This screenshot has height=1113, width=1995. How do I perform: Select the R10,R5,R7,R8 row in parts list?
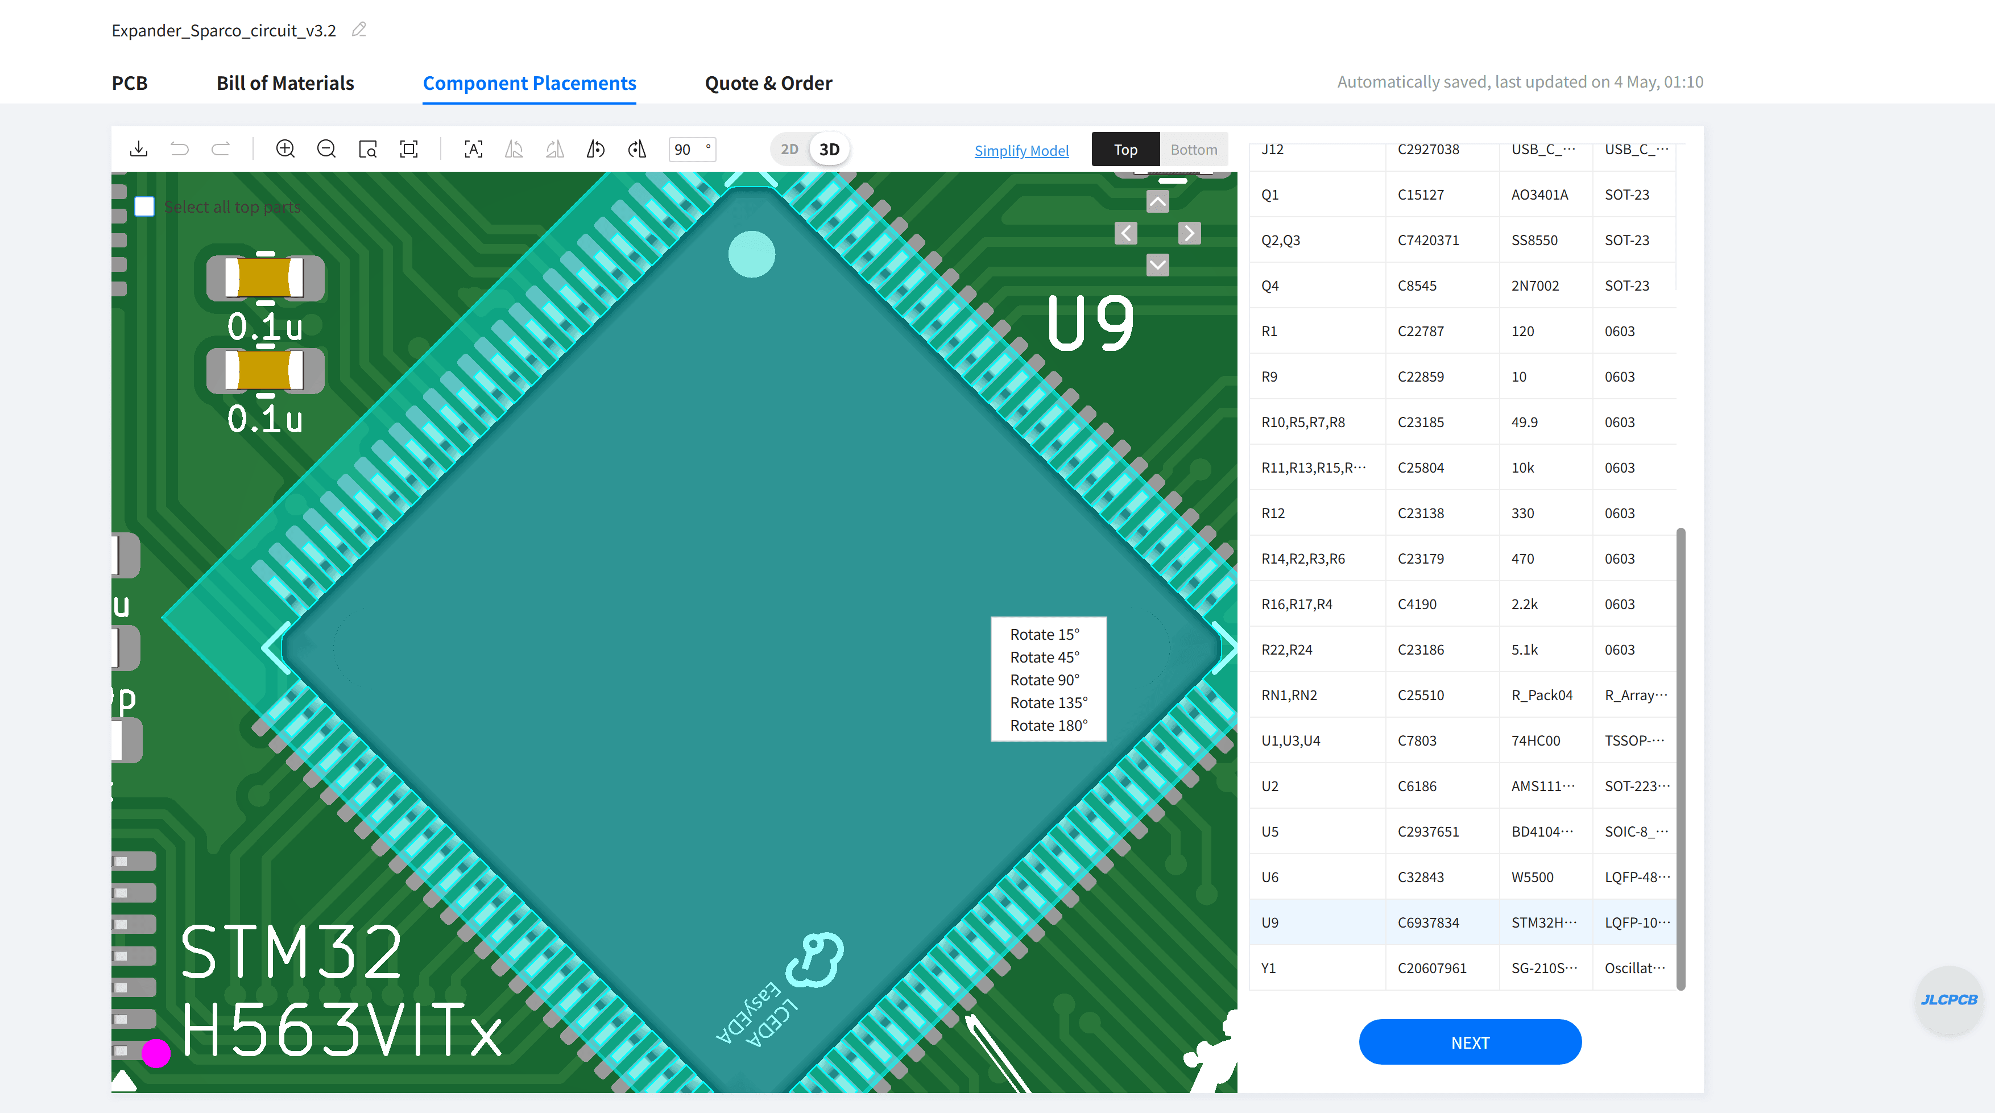click(x=1462, y=422)
